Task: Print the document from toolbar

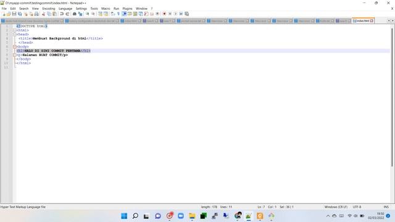Action: click(36, 14)
